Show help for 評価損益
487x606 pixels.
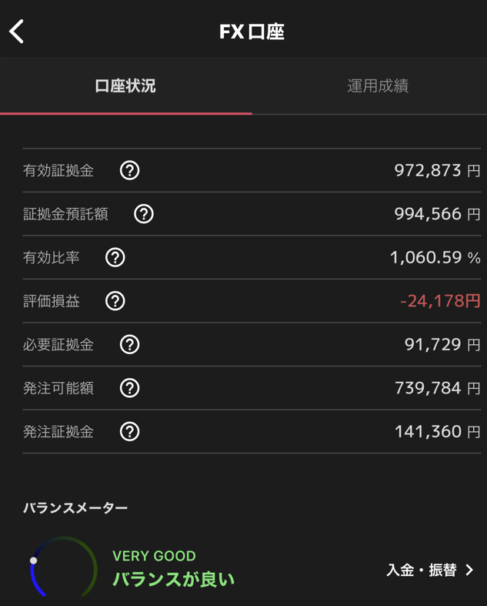[115, 301]
